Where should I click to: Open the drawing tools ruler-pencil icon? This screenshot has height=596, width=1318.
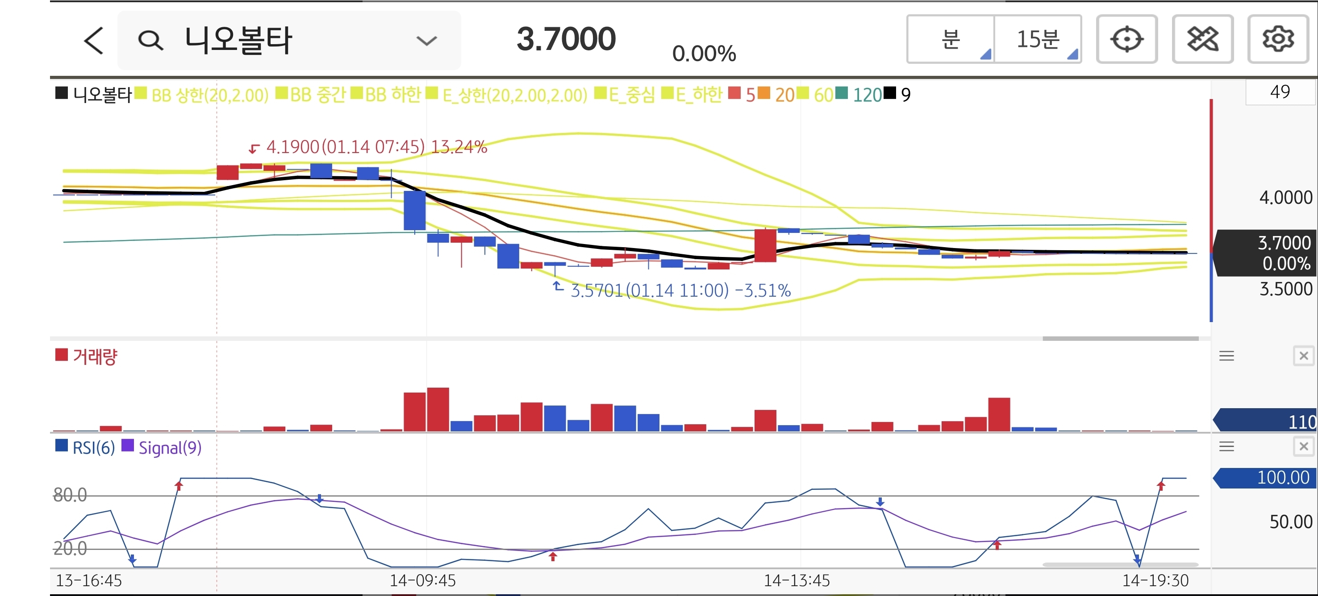pyautogui.click(x=1202, y=39)
